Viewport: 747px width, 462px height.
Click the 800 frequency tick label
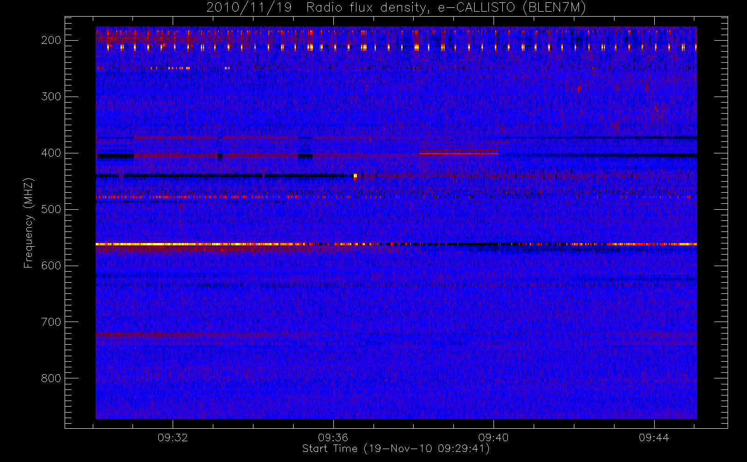51,378
